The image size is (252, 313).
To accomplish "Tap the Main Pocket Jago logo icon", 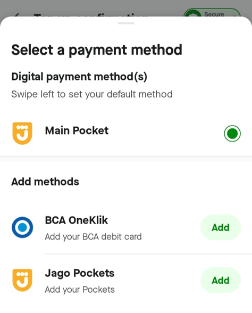I will pos(22,133).
